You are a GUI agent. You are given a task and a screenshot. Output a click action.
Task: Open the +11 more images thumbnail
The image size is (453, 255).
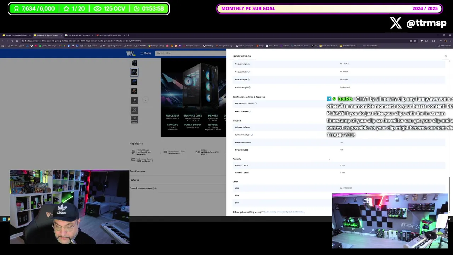click(x=134, y=101)
